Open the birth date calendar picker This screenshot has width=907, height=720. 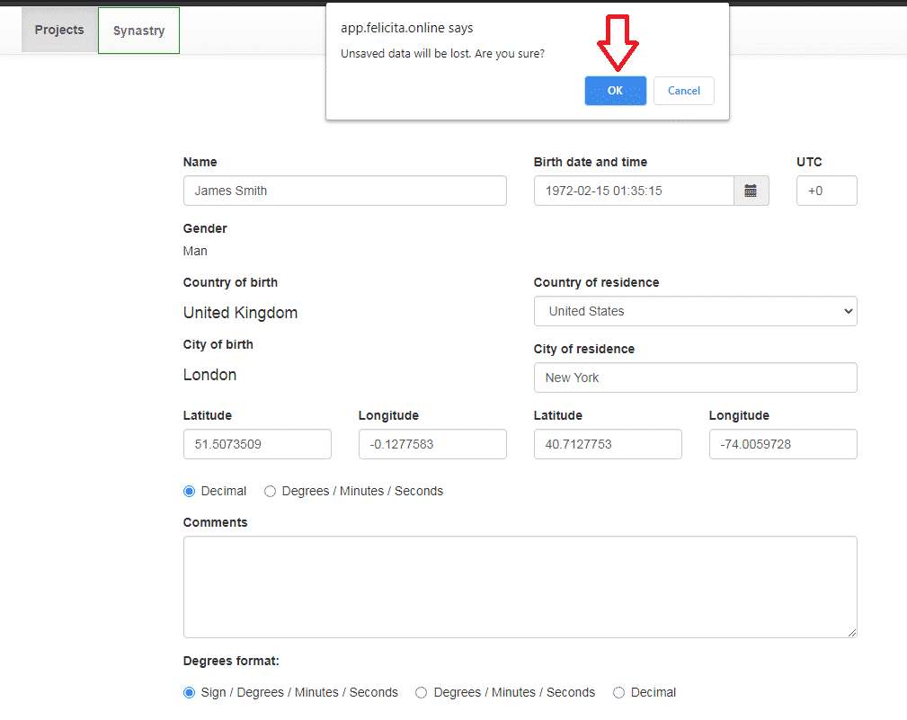pyautogui.click(x=751, y=191)
